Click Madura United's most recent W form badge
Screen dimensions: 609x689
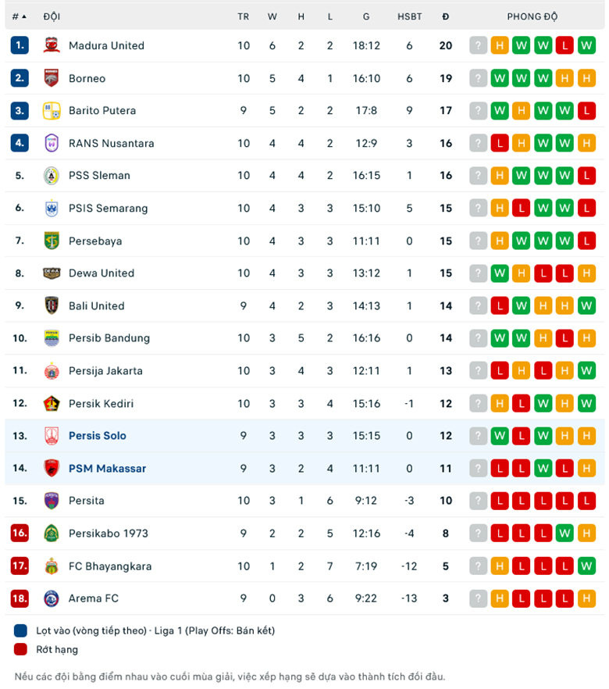point(587,45)
